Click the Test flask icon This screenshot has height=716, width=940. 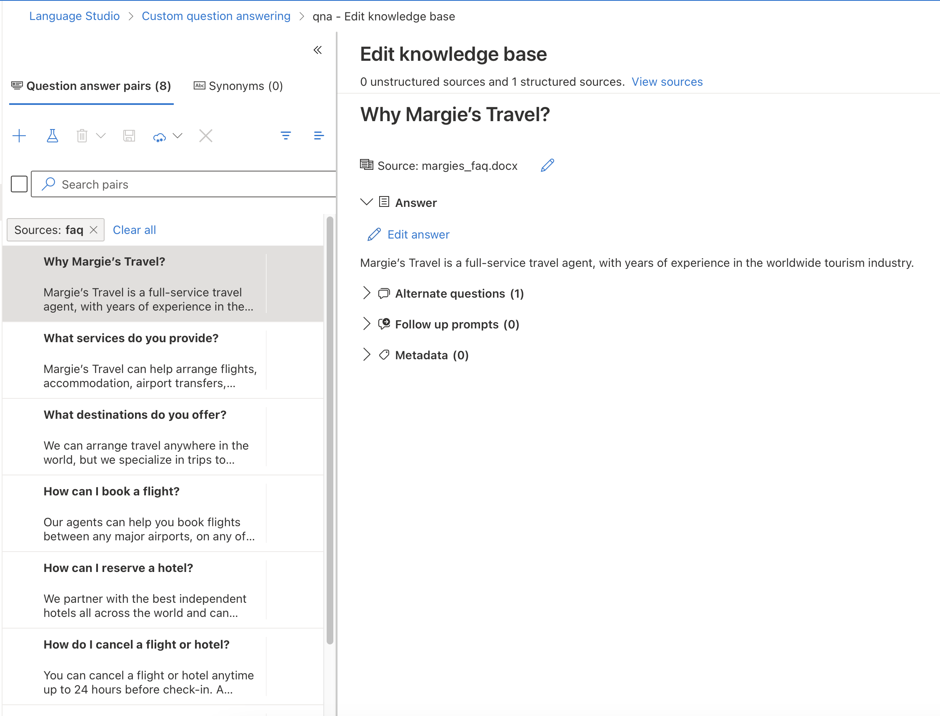(52, 136)
